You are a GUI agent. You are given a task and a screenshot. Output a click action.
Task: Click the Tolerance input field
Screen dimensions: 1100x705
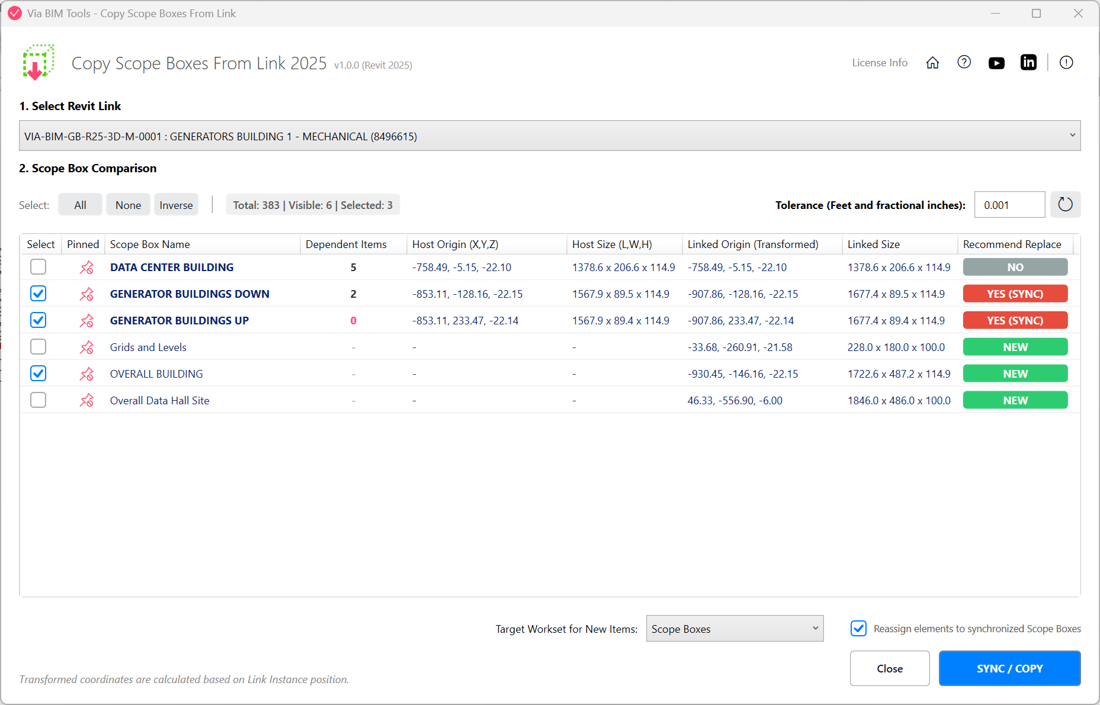(1009, 205)
